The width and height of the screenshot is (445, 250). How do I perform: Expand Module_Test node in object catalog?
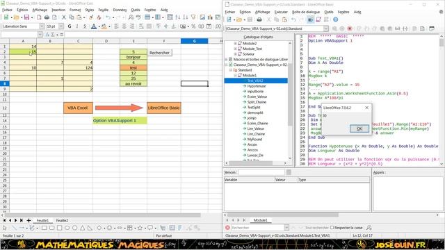tap(235, 49)
